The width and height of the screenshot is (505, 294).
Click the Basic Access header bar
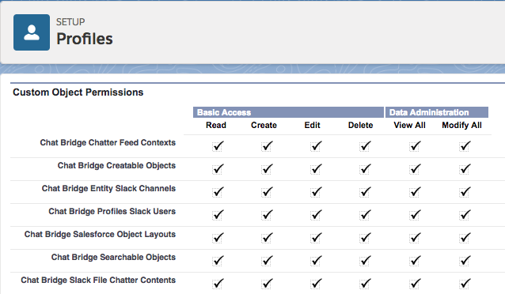[x=288, y=112]
